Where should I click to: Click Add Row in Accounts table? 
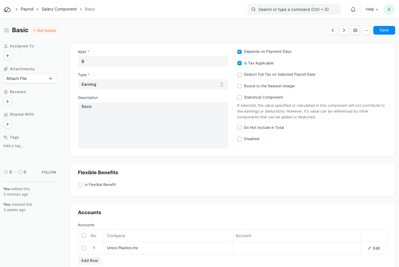coord(89,261)
